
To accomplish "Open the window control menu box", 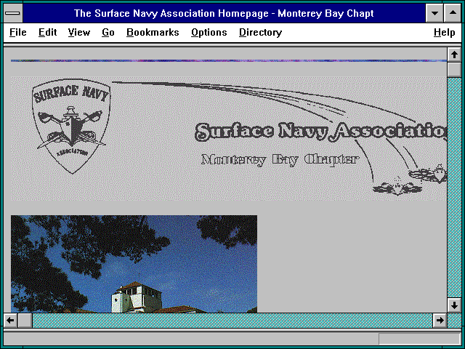I will (13, 13).
